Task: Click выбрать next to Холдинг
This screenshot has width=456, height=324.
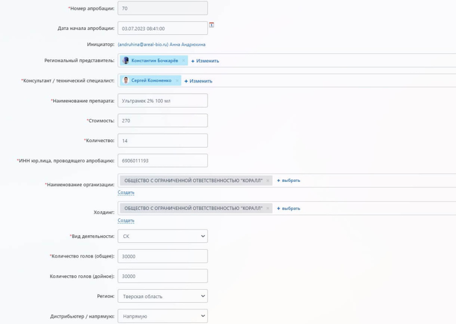Action: click(x=289, y=208)
